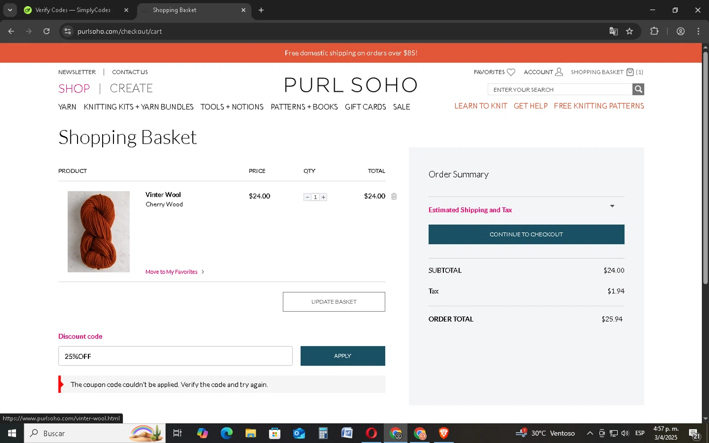709x443 pixels.
Task: Reload the page in browser
Action: coord(46,31)
